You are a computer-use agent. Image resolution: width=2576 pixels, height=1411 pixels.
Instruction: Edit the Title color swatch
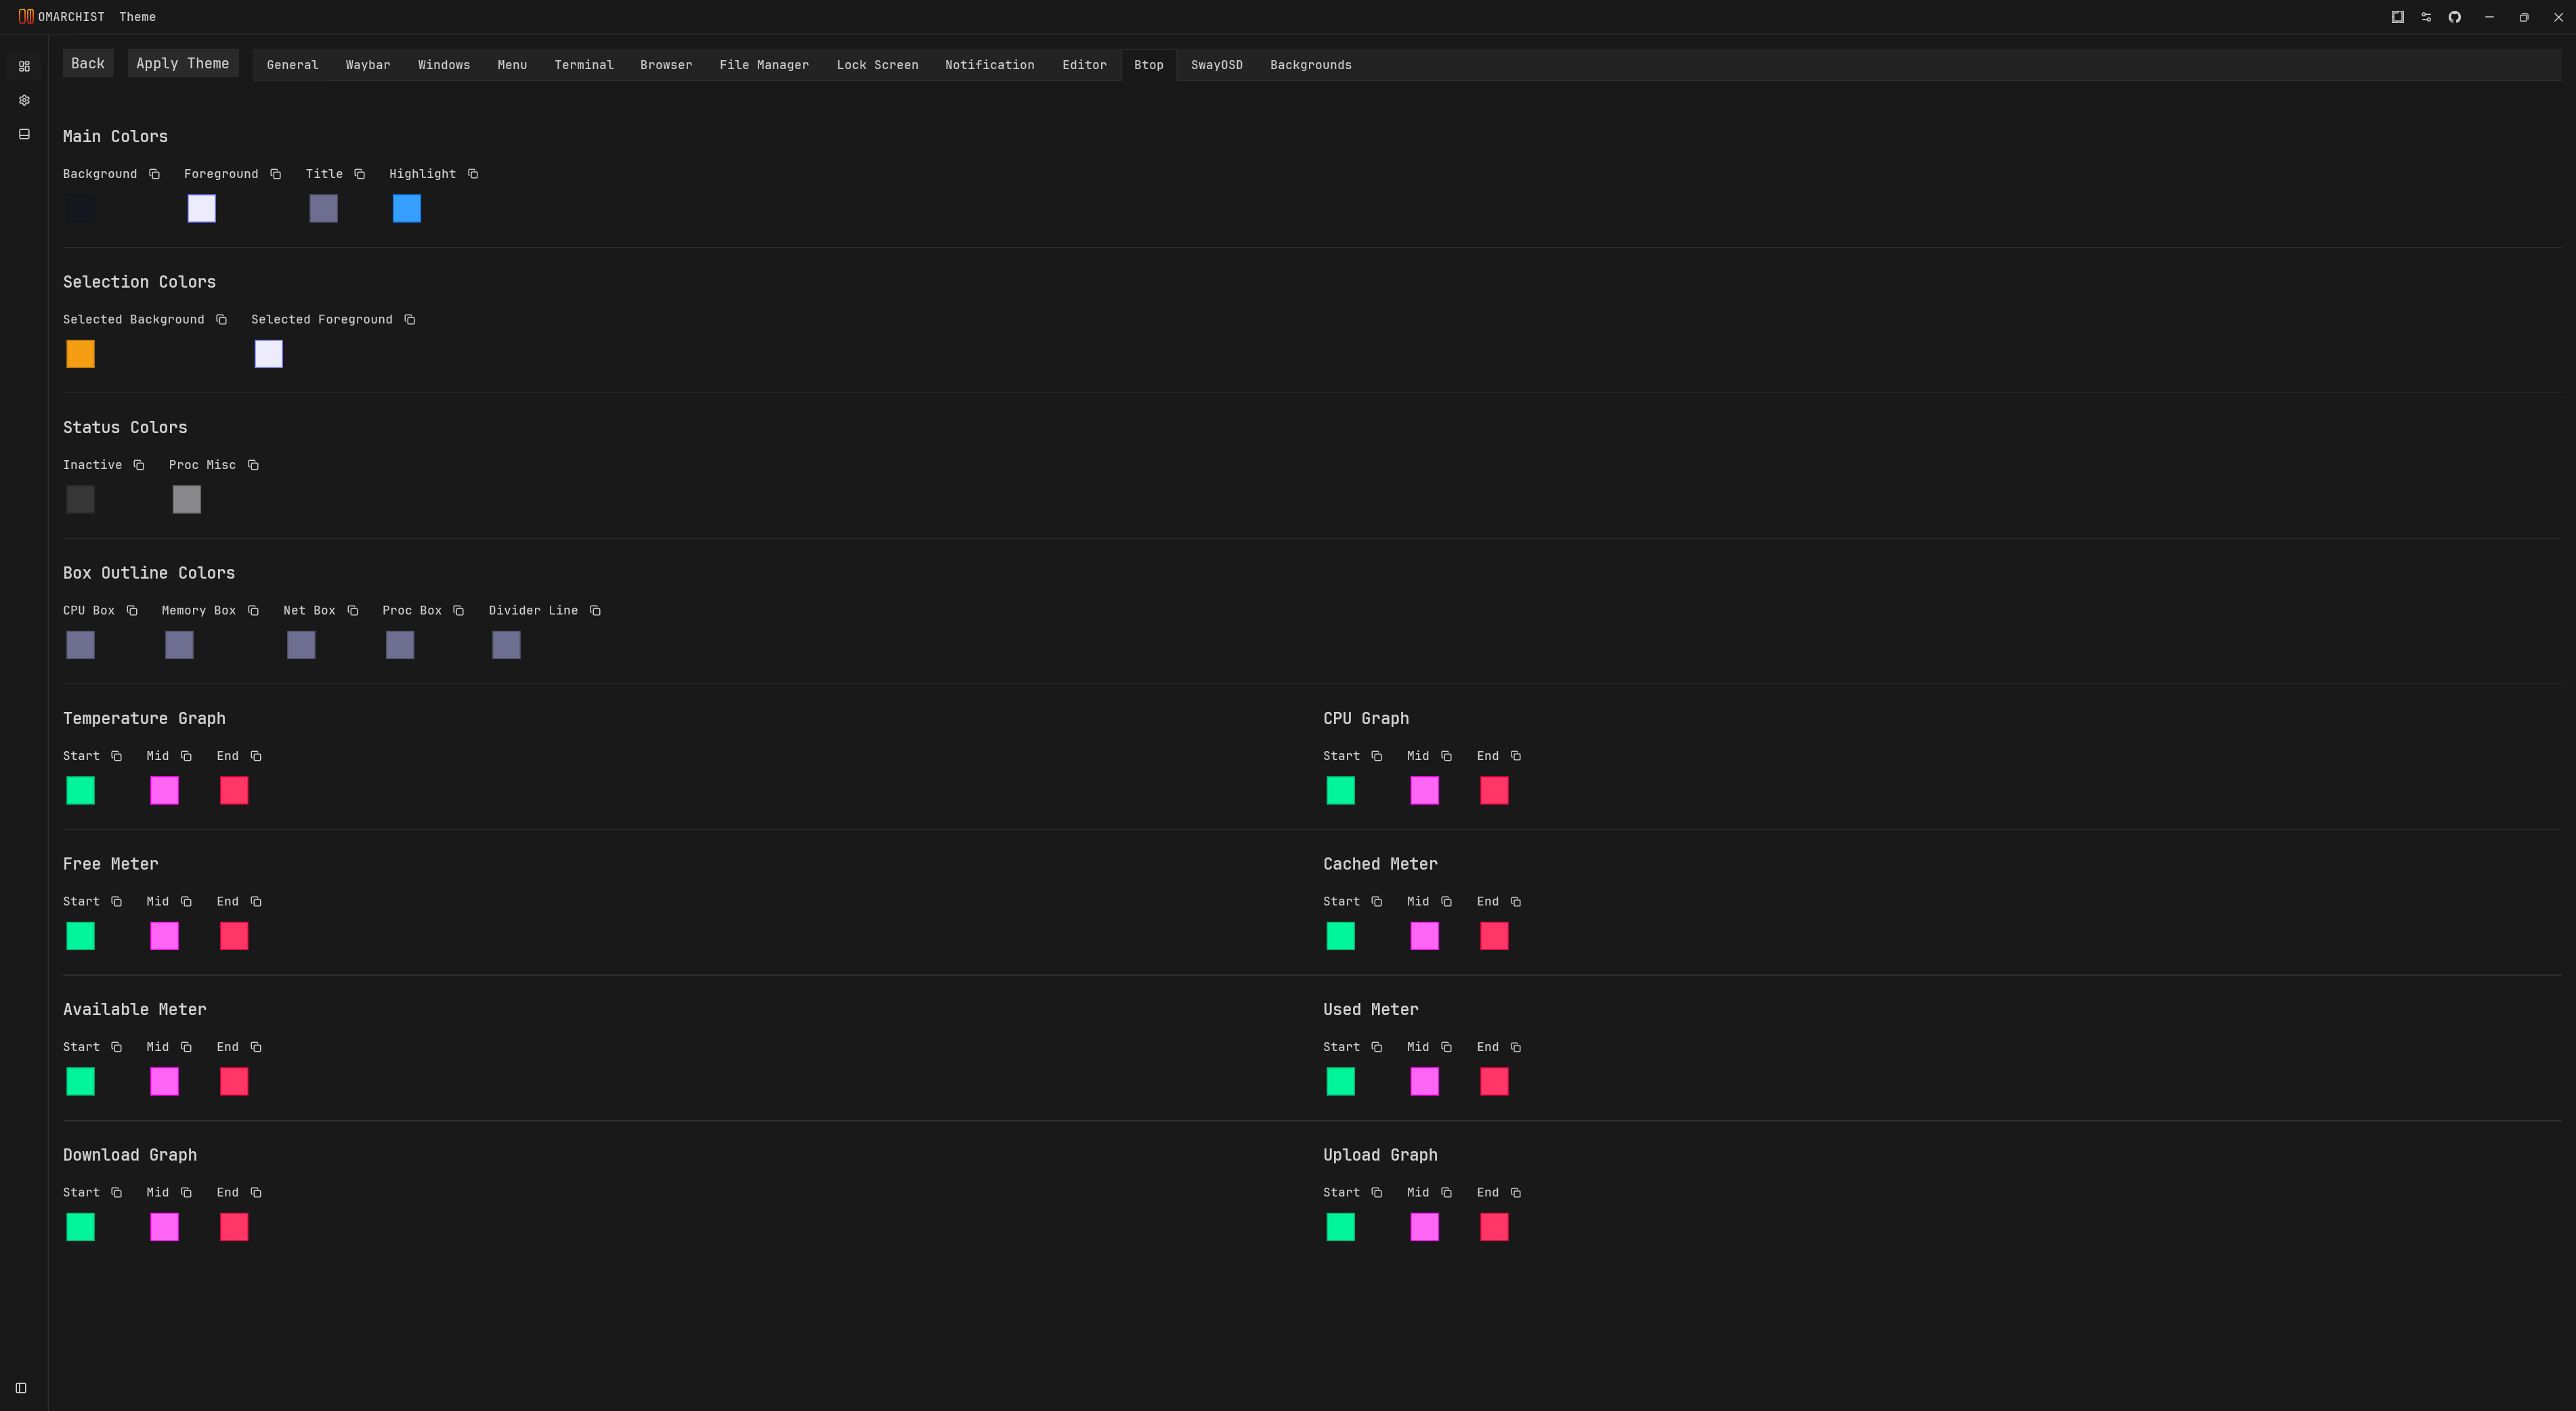[x=323, y=209]
